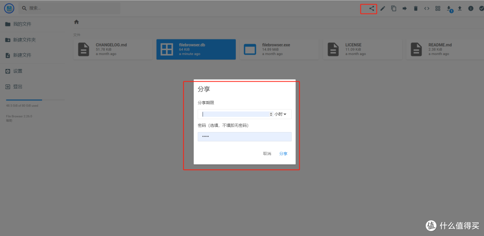484x236 pixels.
Task: Click the share icon in the toolbar
Action: click(x=372, y=9)
